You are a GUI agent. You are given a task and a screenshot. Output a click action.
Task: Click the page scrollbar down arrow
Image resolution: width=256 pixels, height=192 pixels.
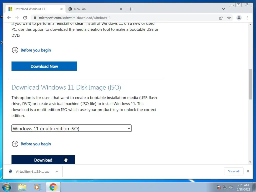(250, 162)
